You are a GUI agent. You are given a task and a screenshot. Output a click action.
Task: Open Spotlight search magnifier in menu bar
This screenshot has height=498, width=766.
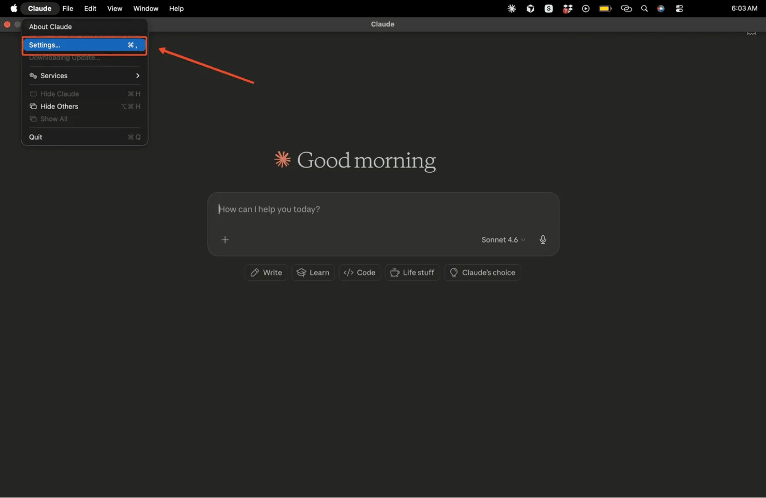[x=644, y=8]
